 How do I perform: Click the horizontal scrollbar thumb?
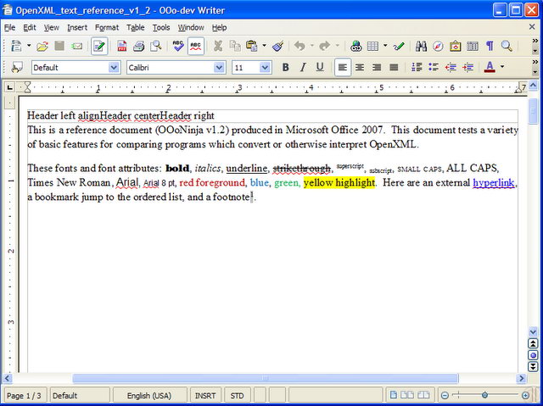[x=266, y=378]
